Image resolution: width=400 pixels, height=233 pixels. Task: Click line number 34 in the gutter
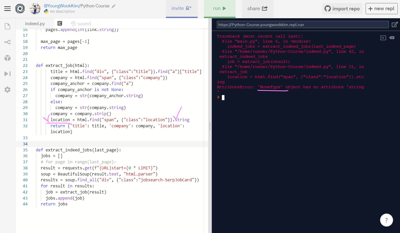(x=25, y=144)
